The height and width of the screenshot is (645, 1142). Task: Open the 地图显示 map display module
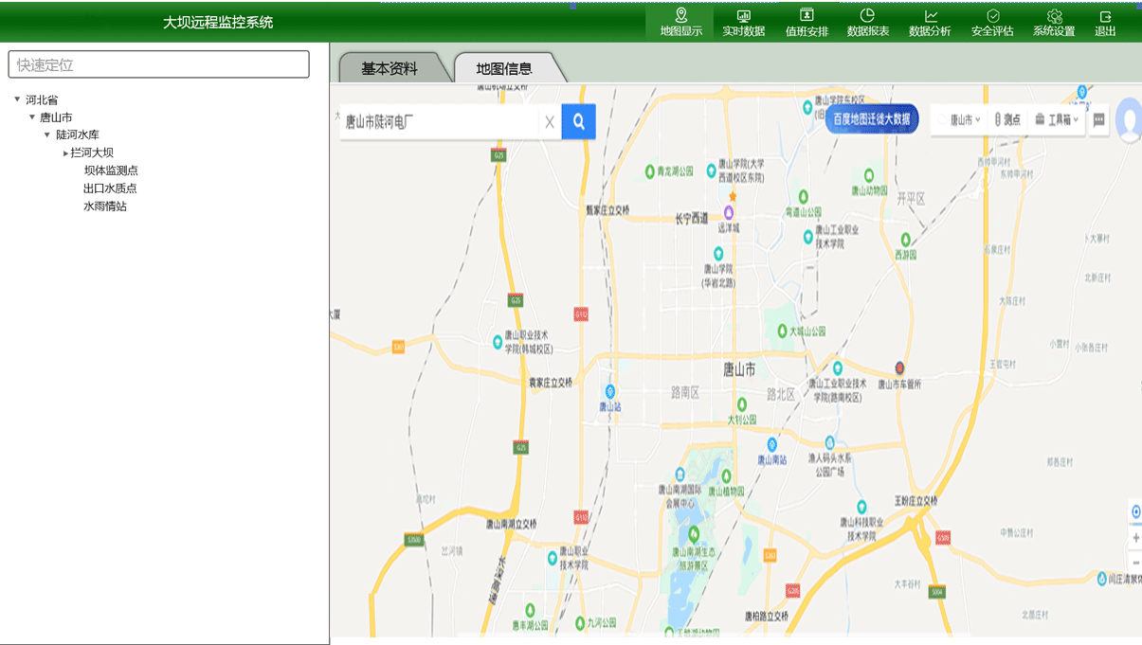pos(680,23)
